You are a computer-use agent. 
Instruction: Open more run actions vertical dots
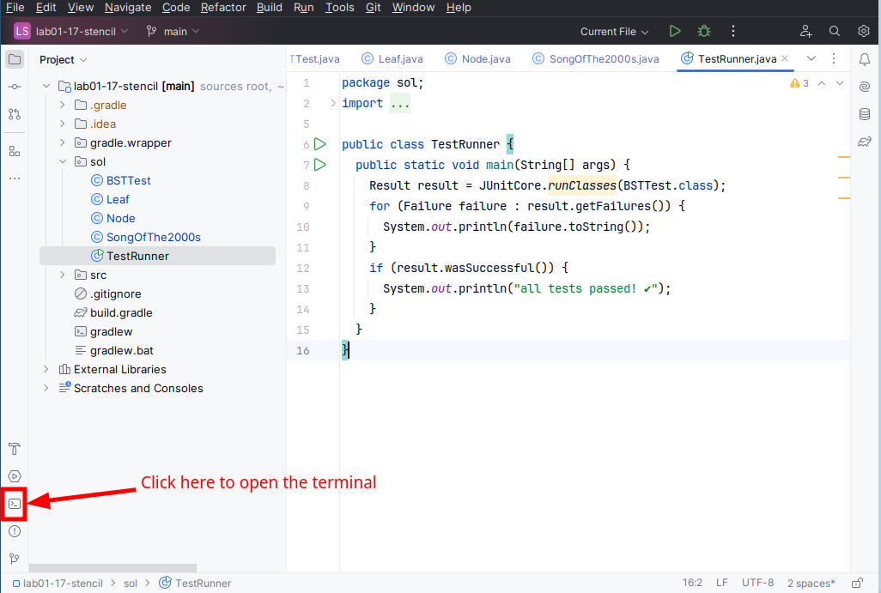tap(733, 32)
